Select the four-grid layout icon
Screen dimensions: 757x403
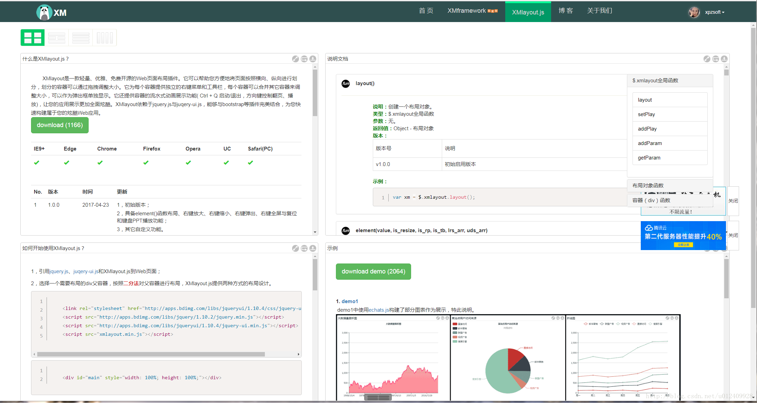[x=33, y=38]
